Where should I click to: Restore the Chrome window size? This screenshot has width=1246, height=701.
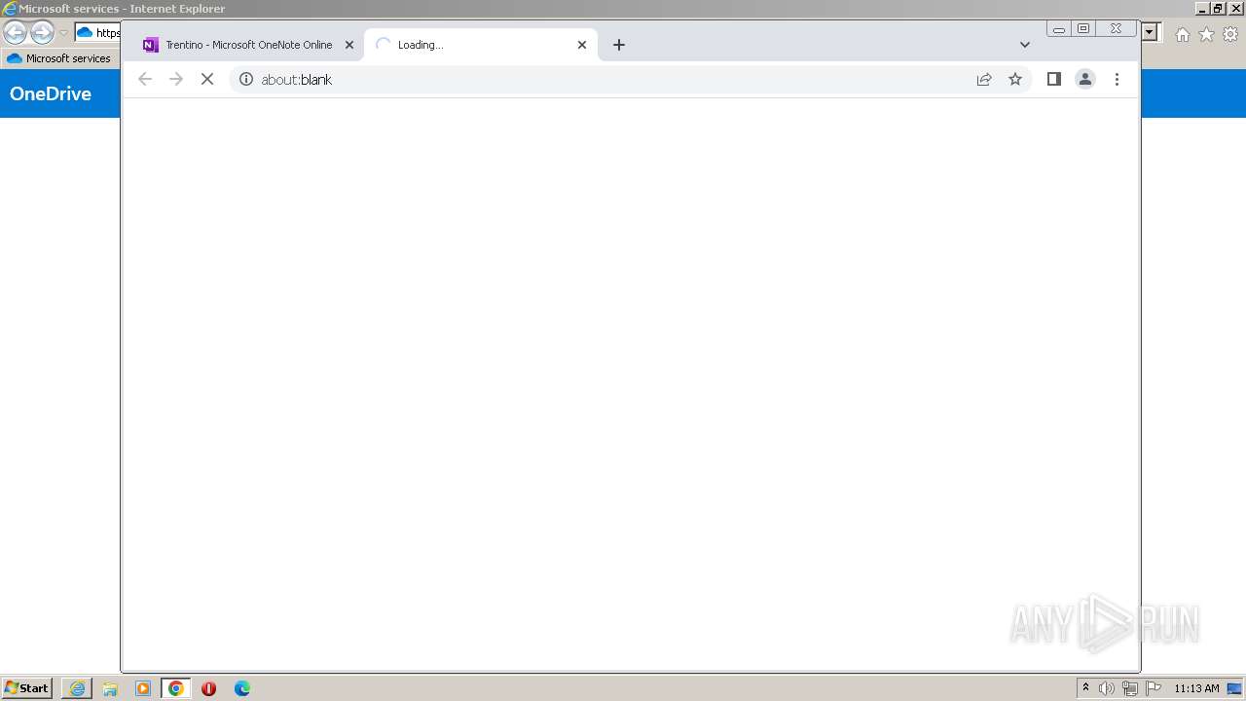[x=1083, y=29]
